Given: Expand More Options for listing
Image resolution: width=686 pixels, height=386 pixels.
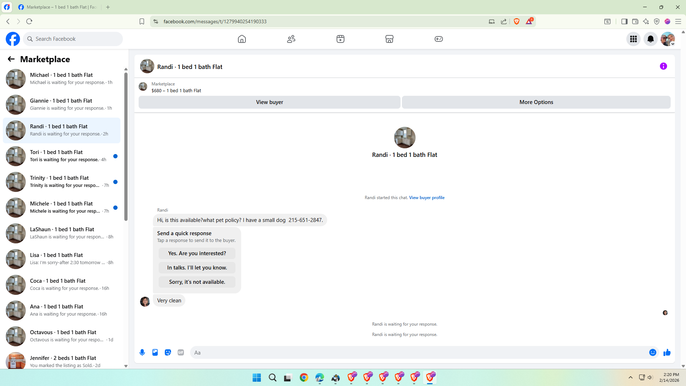Looking at the screenshot, I should pos(536,102).
